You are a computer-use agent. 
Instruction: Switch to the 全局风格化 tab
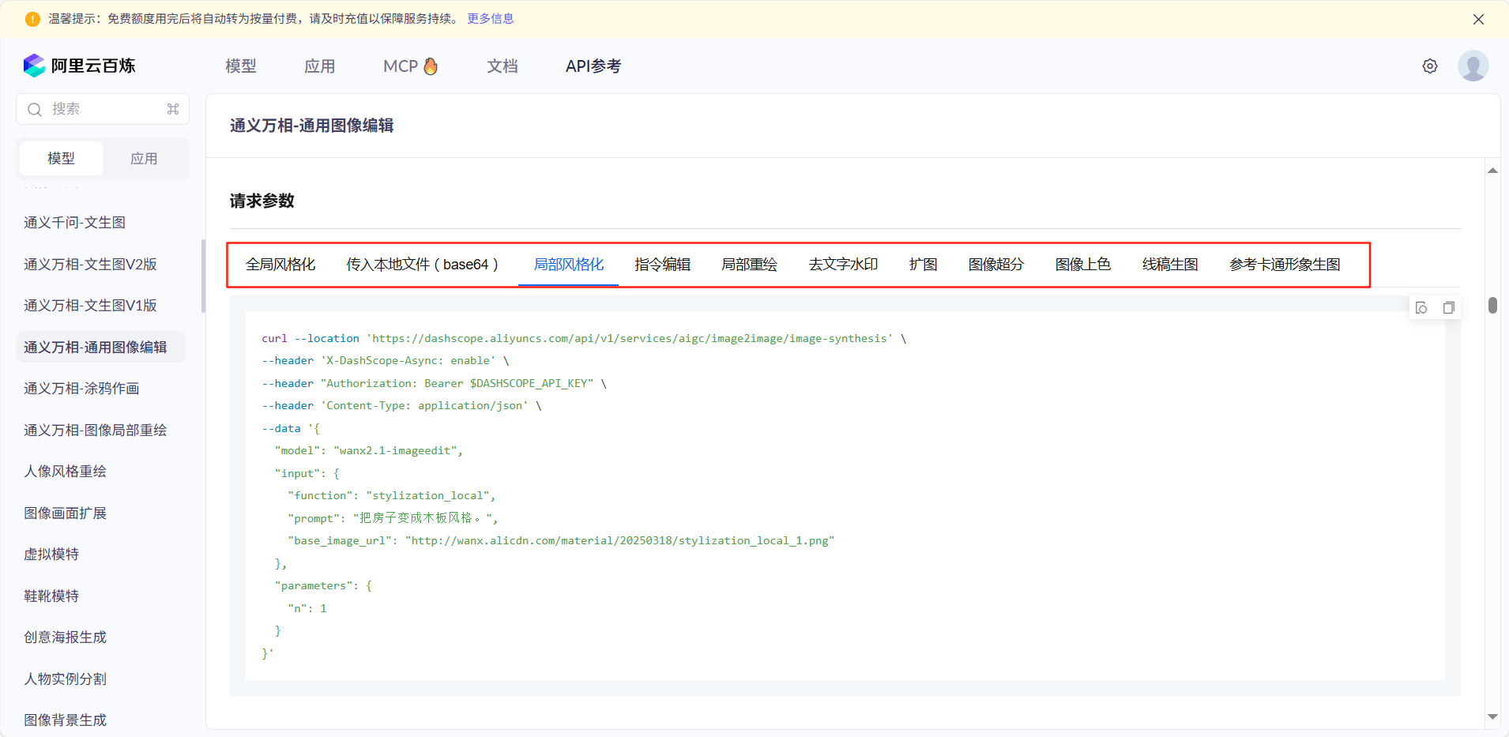(x=280, y=265)
